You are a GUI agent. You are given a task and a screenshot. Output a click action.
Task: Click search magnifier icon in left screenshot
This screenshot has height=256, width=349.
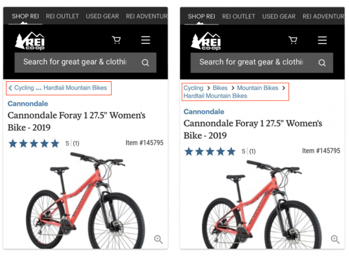tap(145, 63)
